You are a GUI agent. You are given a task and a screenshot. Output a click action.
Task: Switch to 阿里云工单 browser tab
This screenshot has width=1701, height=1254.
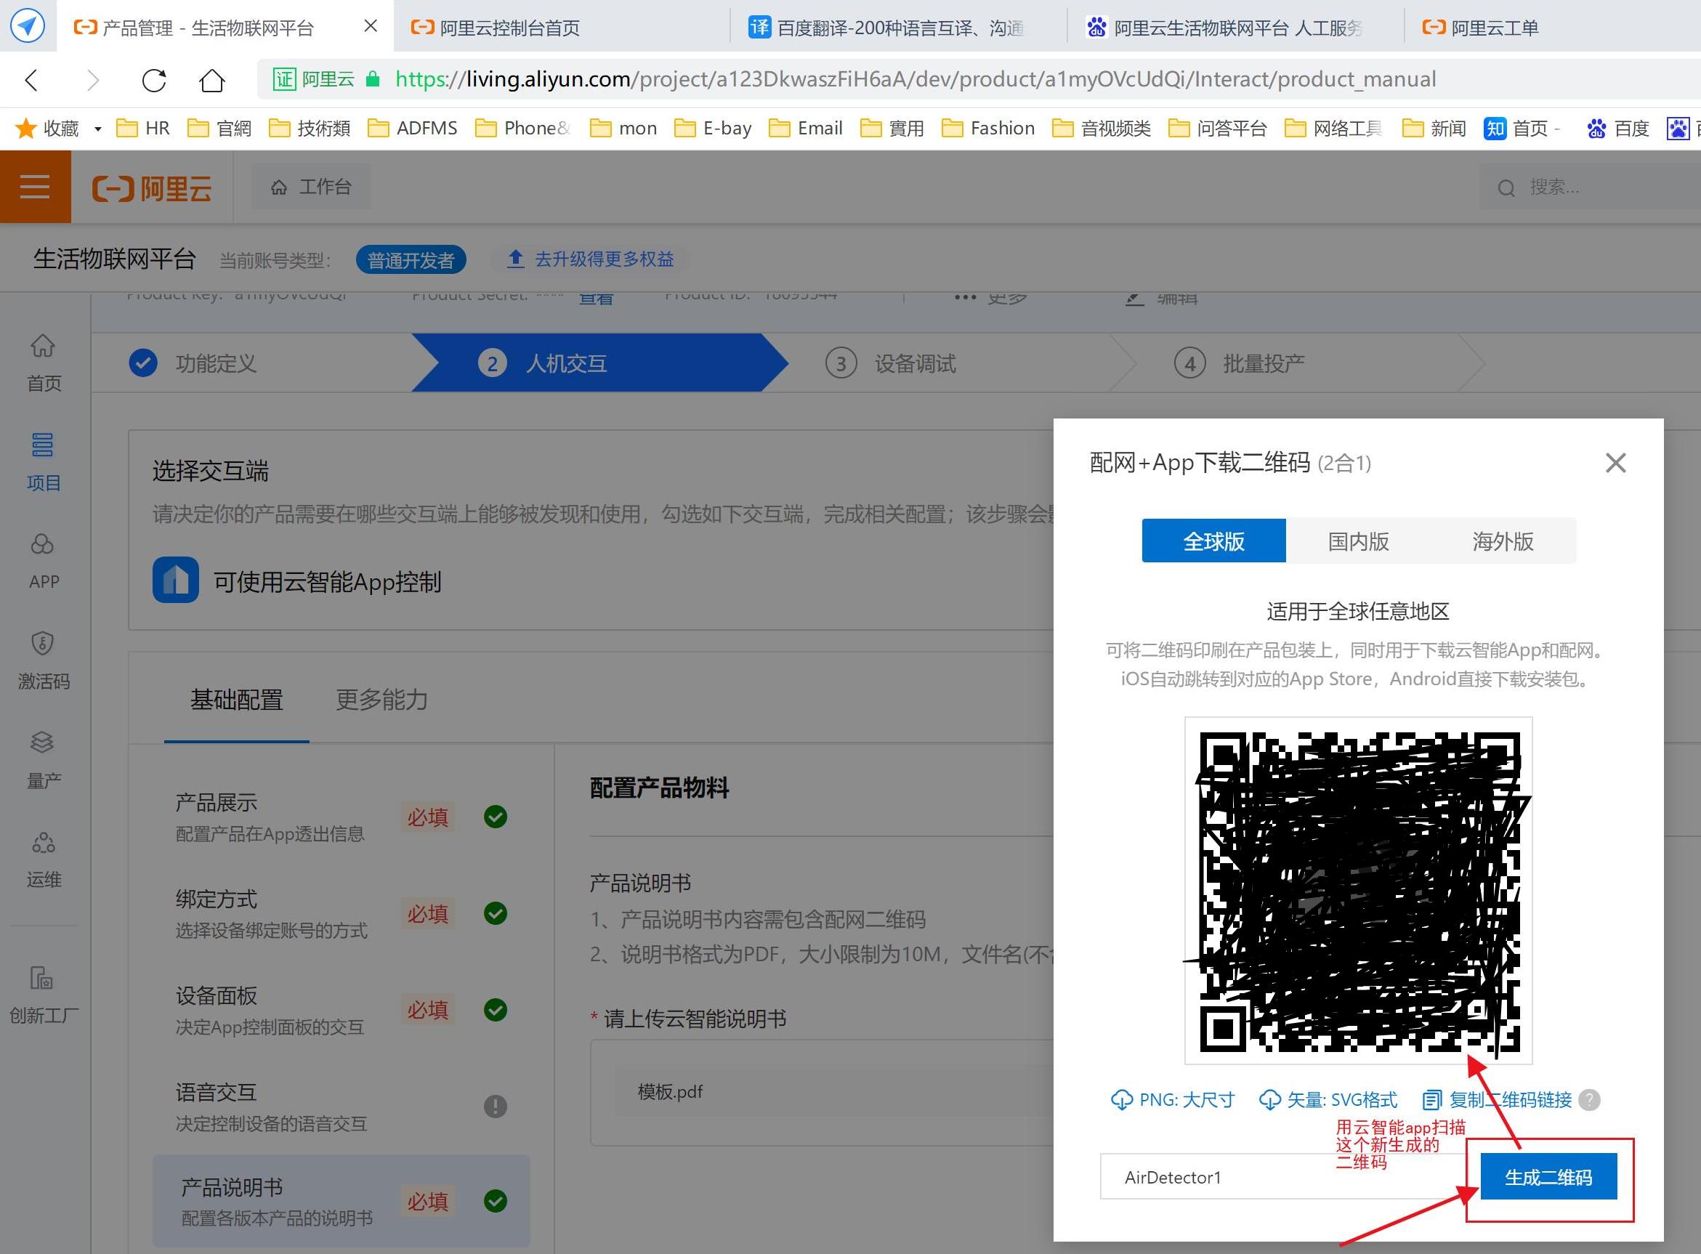click(1552, 28)
